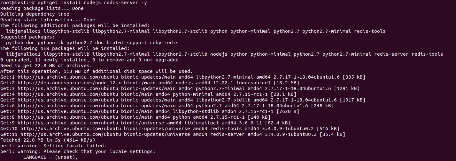
Task: Click the '113 MB of additional disk space' line
Action: (x=96, y=71)
